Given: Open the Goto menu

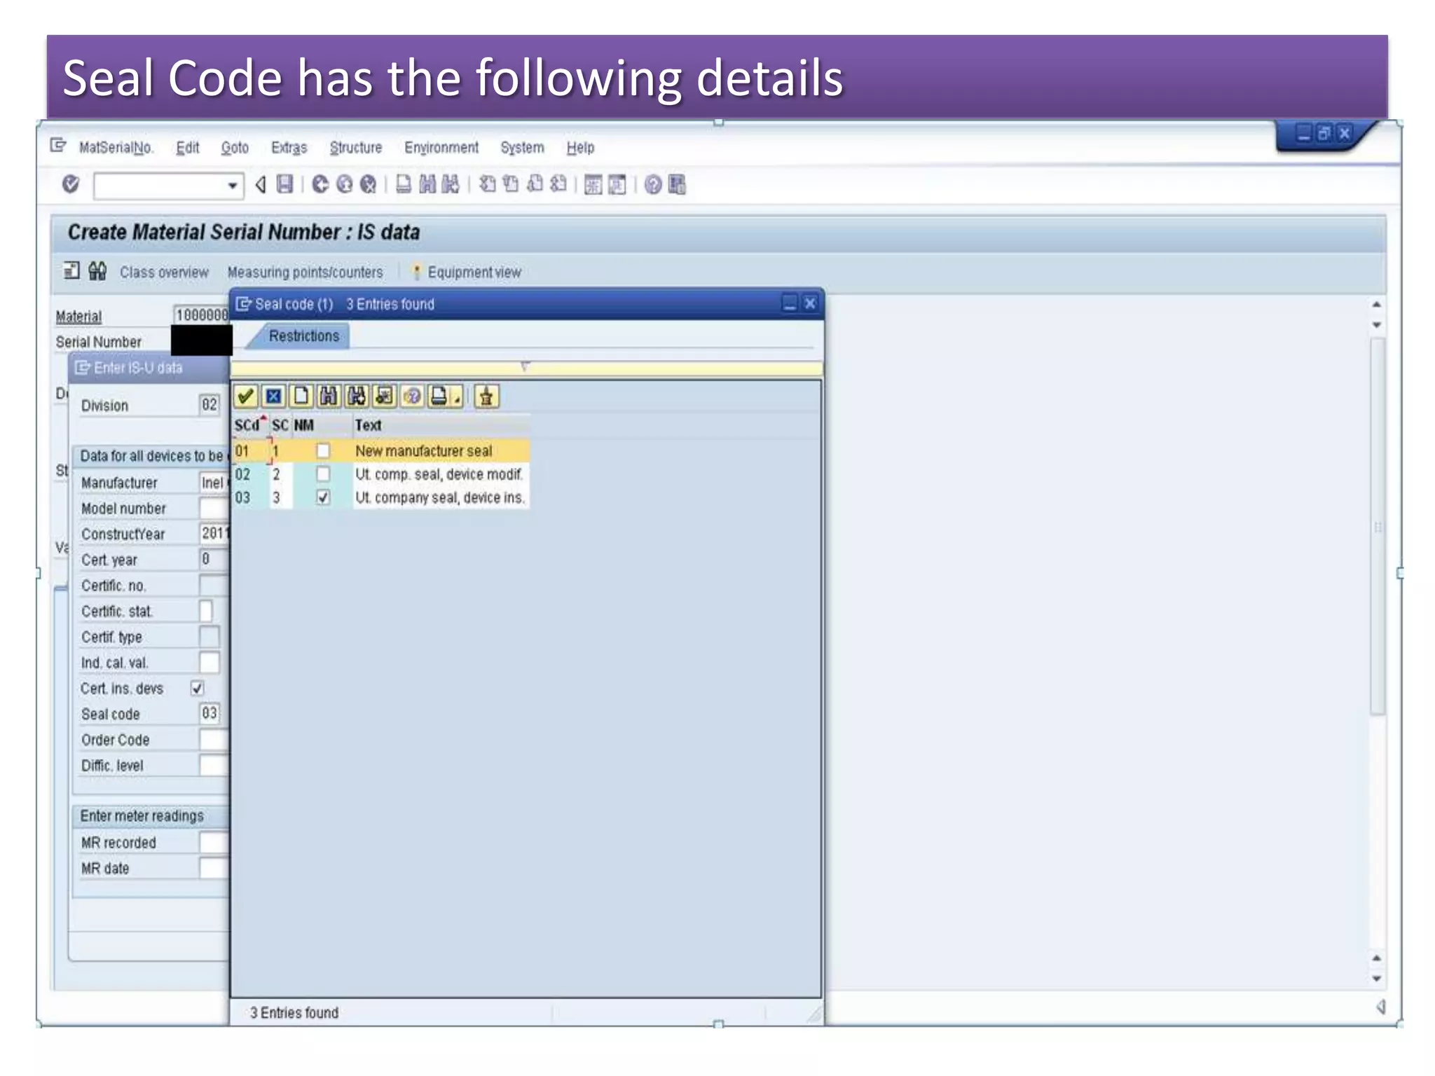Looking at the screenshot, I should coord(235,147).
